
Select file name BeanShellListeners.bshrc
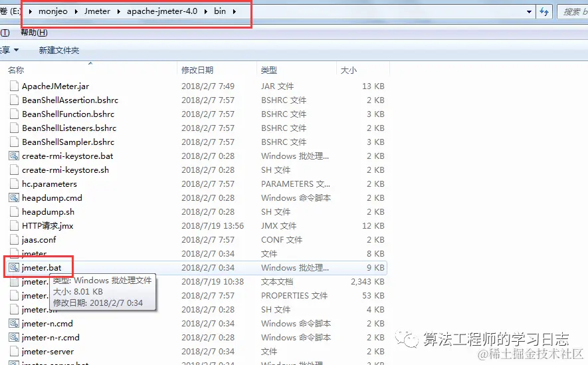pos(69,128)
